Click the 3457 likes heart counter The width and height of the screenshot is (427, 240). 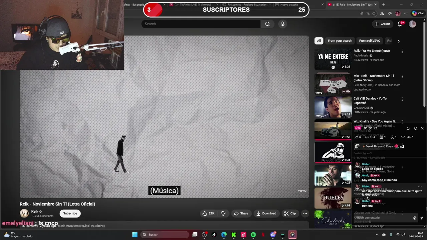tap(407, 137)
